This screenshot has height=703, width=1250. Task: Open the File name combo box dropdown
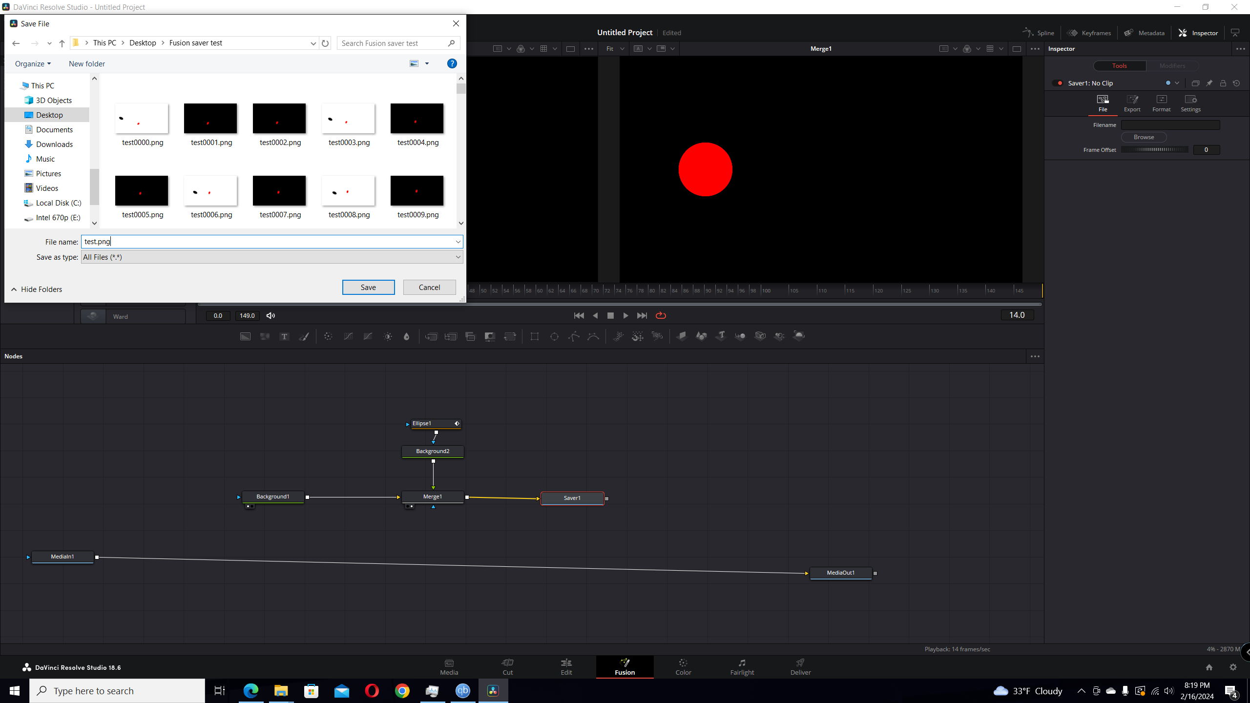coord(458,242)
